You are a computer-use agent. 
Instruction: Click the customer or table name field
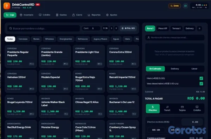(175, 38)
